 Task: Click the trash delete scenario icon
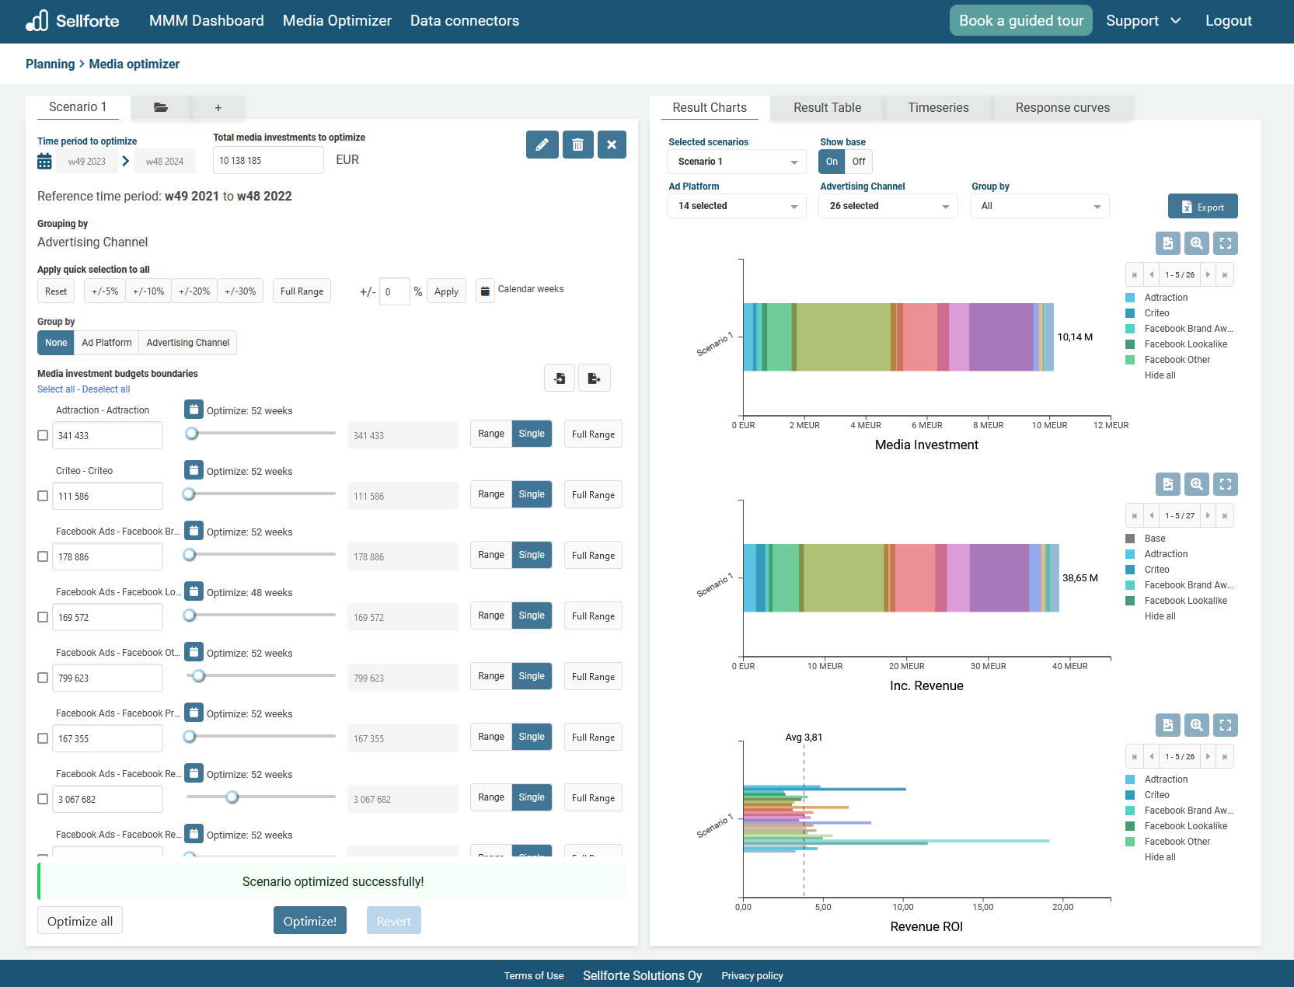(577, 145)
